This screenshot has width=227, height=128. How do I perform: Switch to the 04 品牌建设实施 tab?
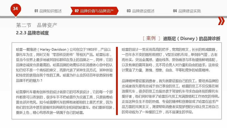tap(187, 11)
